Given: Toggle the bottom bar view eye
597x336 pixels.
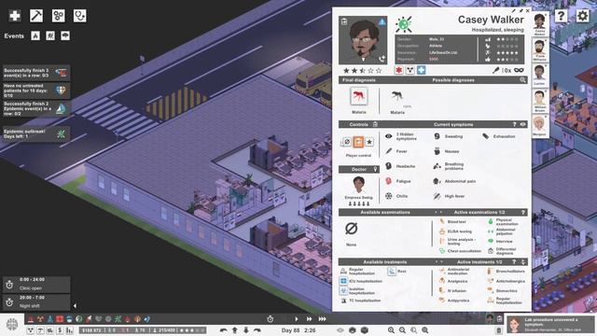Looking at the screenshot, I should point(340,329).
